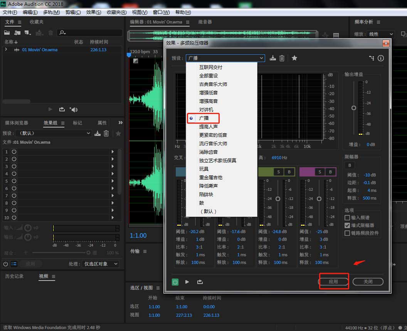Expand the 01 Movin' On.wma file entry

point(6,50)
